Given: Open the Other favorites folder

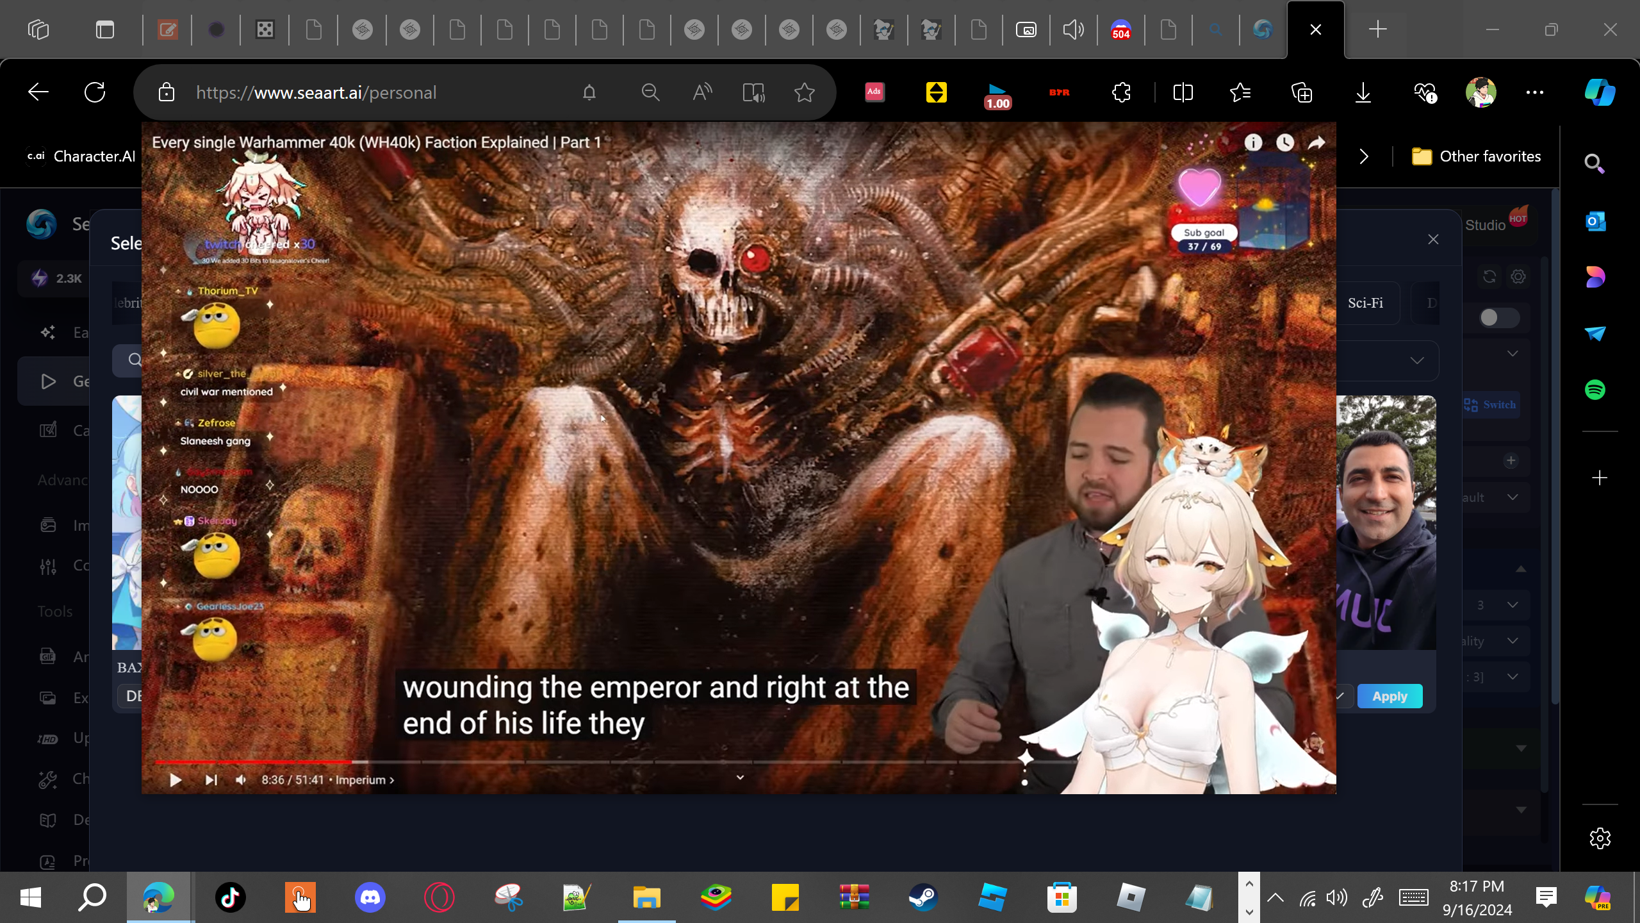Looking at the screenshot, I should (1477, 156).
